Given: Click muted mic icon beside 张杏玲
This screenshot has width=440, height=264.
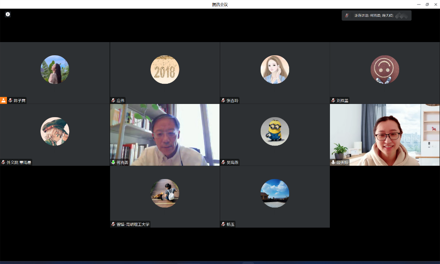Looking at the screenshot, I should tap(223, 101).
